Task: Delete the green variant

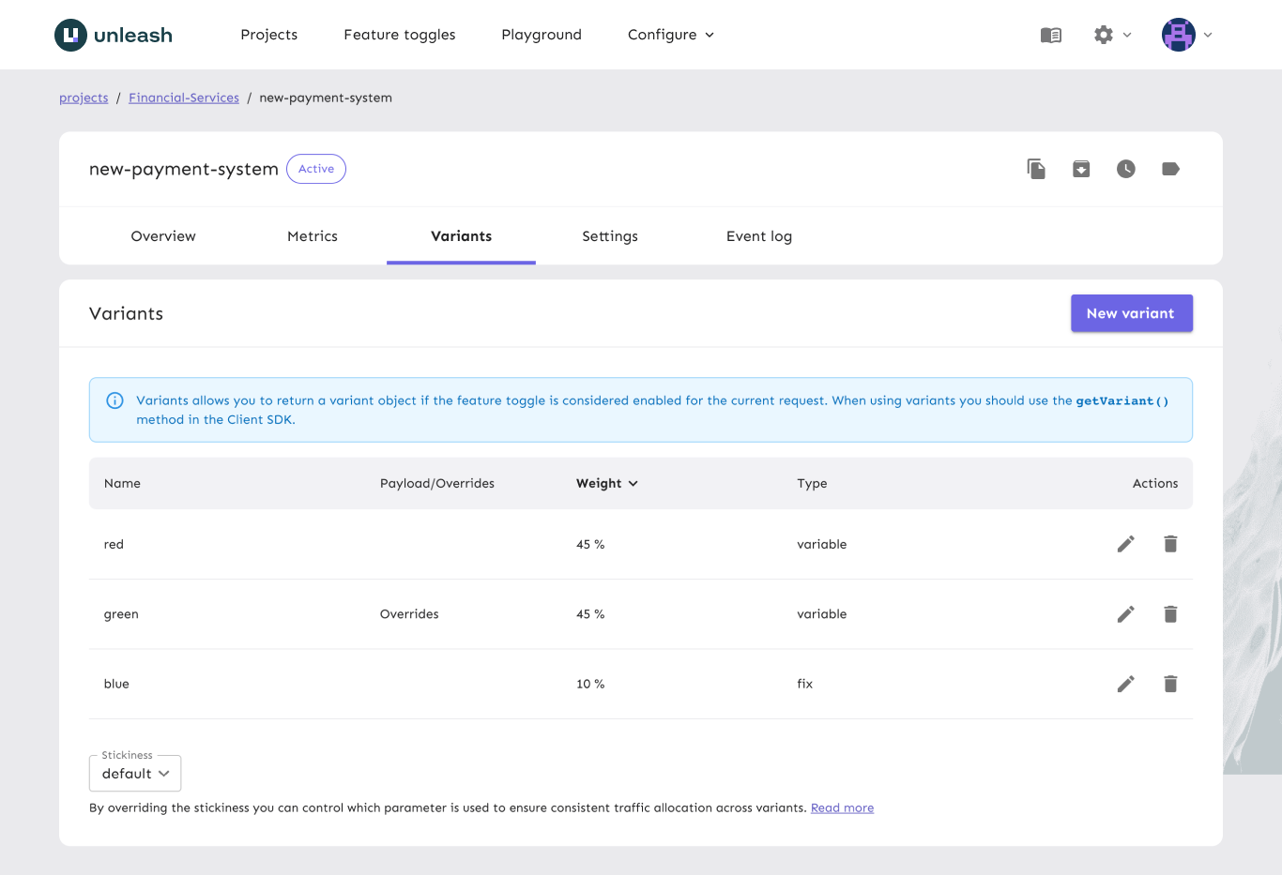Action: pos(1170,614)
